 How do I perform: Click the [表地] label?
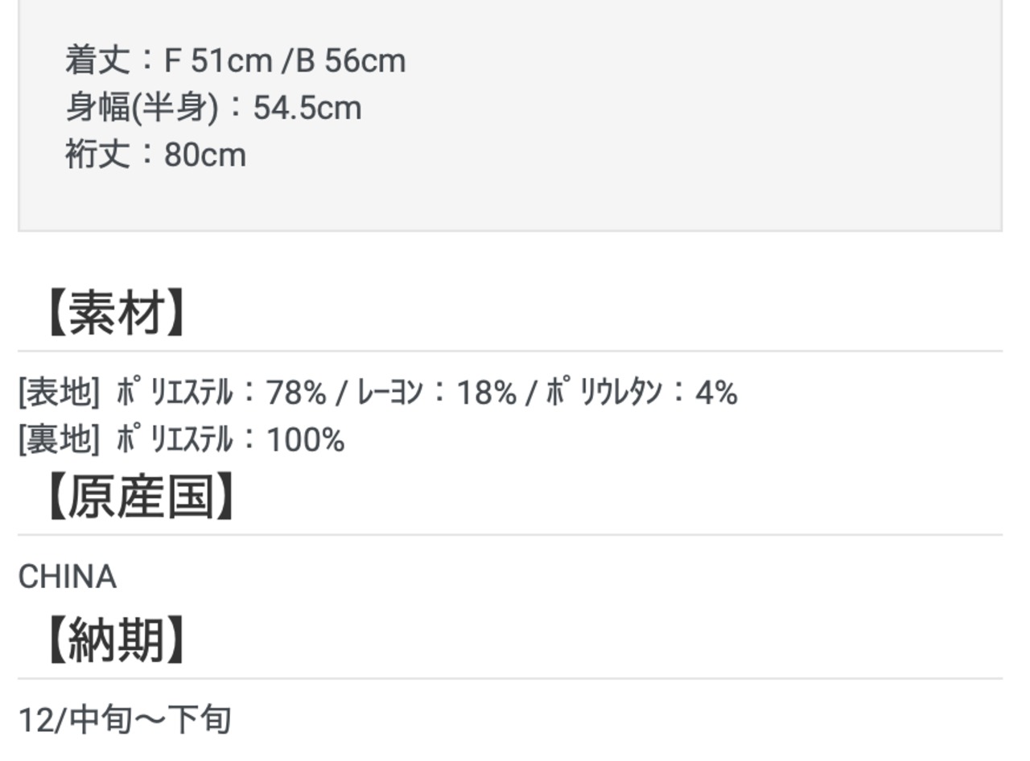pos(59,393)
